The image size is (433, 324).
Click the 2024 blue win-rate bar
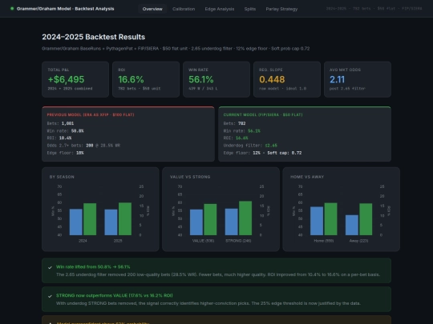coord(76,222)
